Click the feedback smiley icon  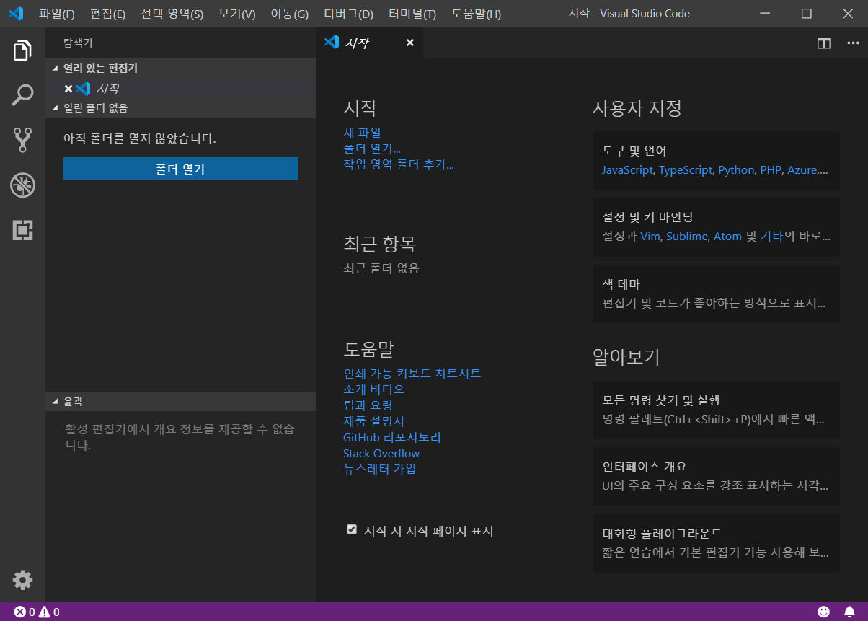823,612
